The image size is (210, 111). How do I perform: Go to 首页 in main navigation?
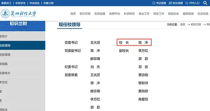pyautogui.click(x=73, y=14)
